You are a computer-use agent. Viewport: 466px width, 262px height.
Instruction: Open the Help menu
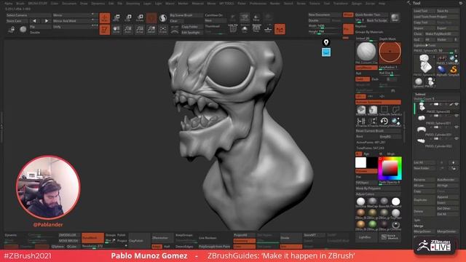(382, 3)
